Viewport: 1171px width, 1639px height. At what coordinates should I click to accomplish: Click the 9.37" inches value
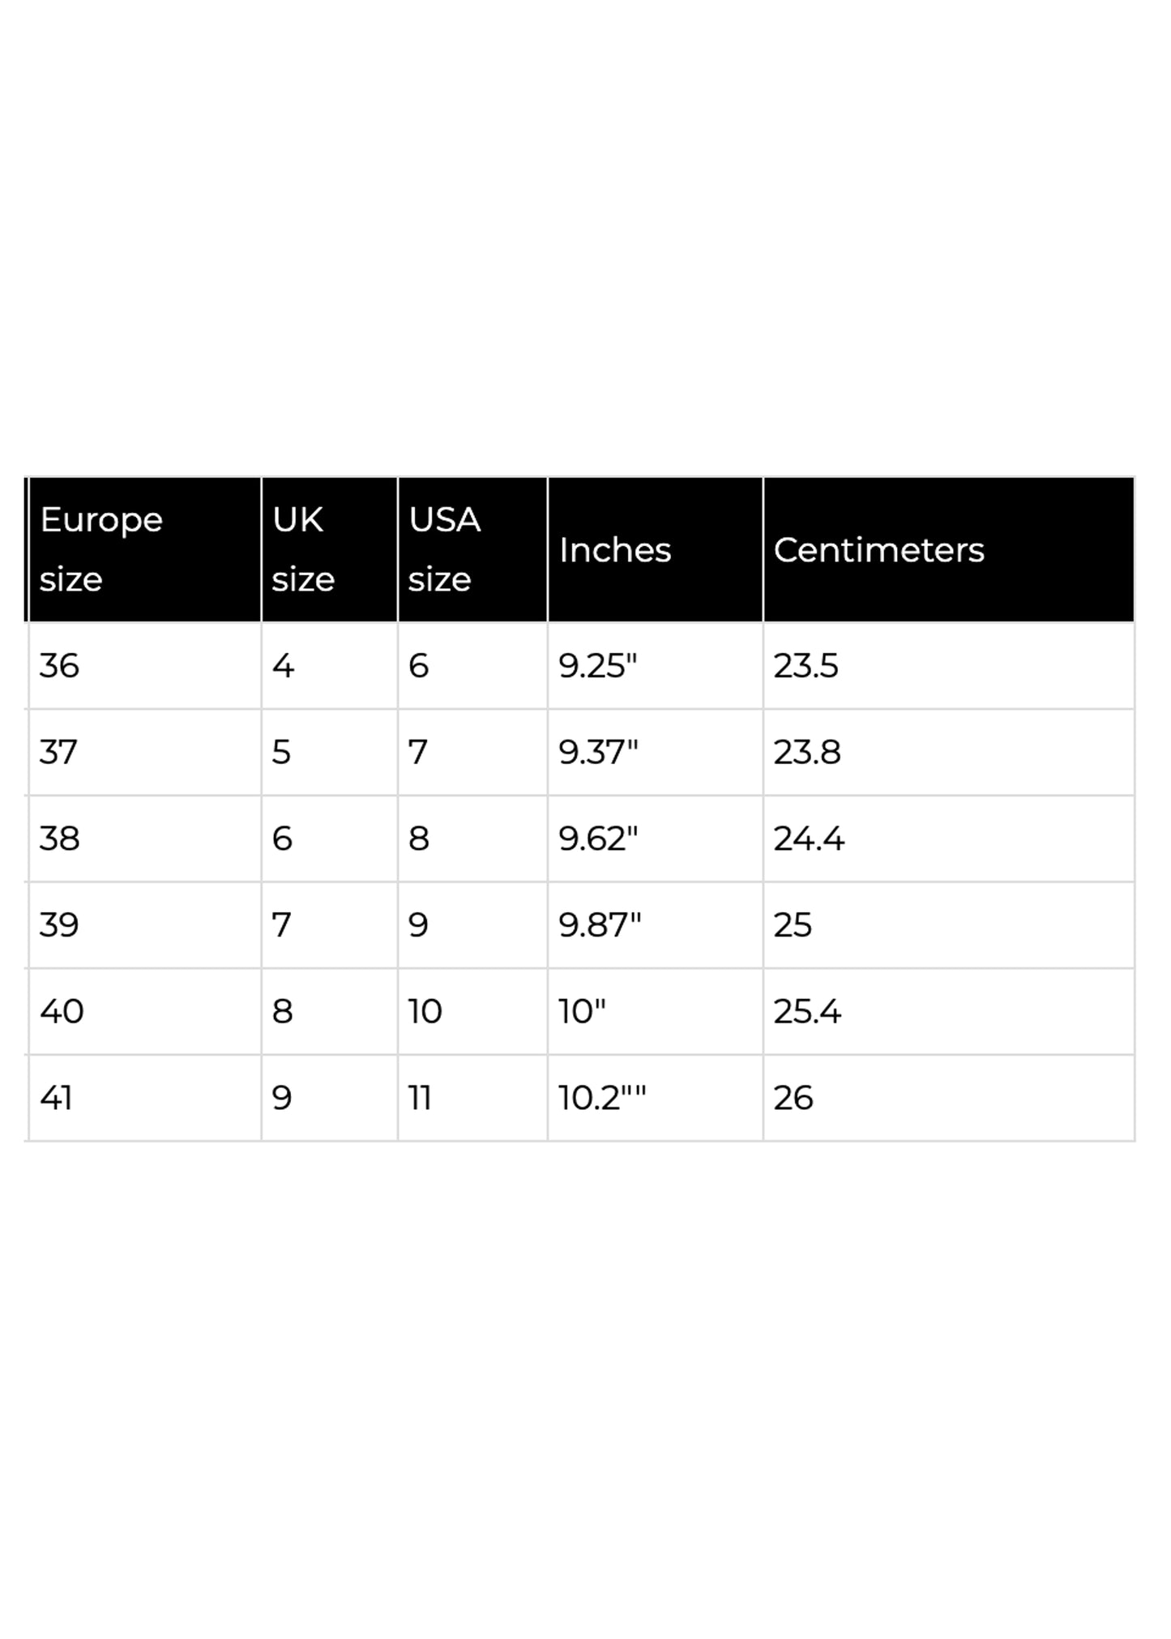598,753
